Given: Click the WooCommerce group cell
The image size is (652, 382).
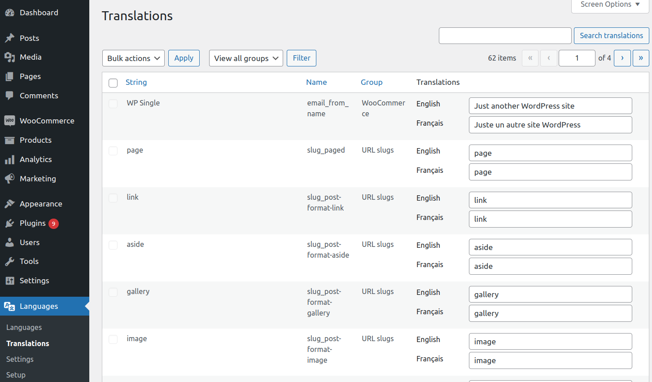Looking at the screenshot, I should (384, 108).
